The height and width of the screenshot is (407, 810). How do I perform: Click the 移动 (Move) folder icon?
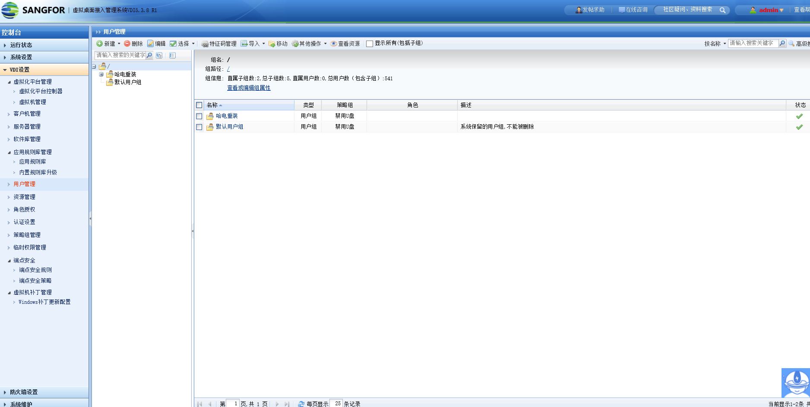click(272, 44)
